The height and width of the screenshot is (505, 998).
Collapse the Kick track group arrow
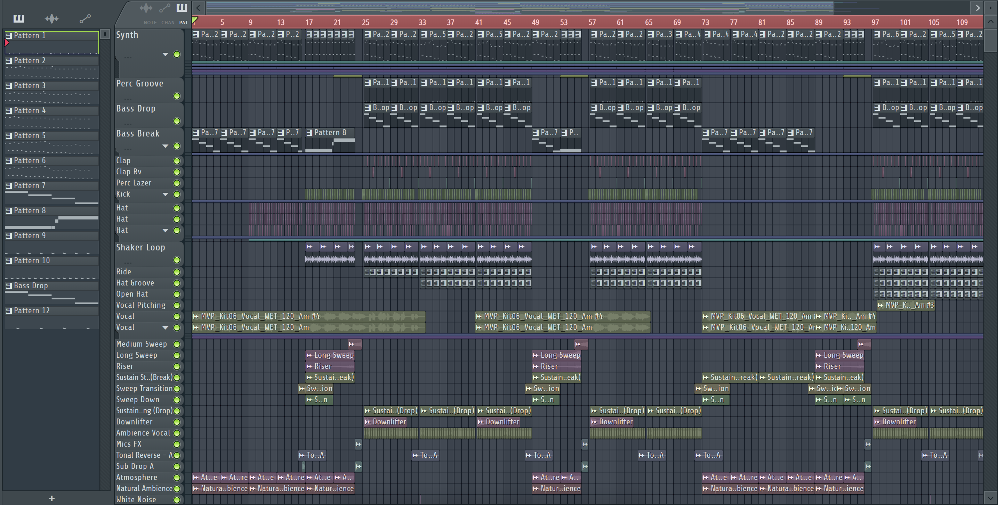click(x=166, y=194)
